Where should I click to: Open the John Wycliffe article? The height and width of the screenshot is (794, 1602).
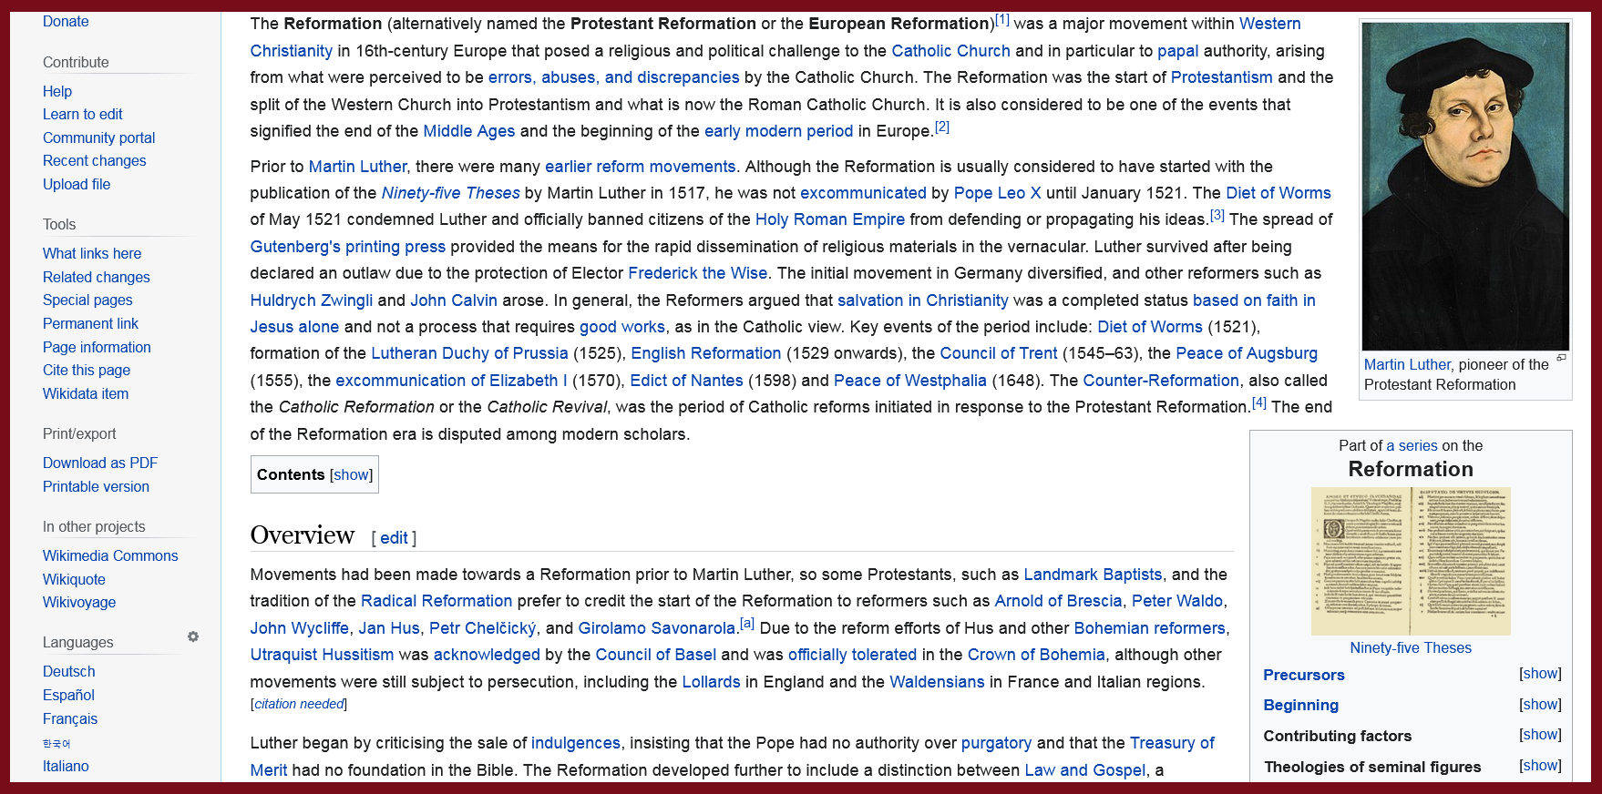[x=300, y=628]
